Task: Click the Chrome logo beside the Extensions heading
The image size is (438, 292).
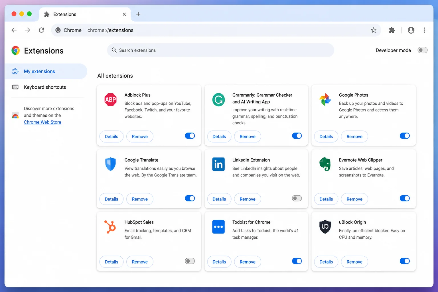Action: point(16,50)
